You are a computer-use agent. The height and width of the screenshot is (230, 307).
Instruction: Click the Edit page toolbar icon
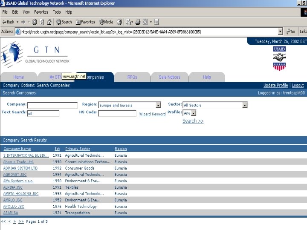click(x=145, y=22)
